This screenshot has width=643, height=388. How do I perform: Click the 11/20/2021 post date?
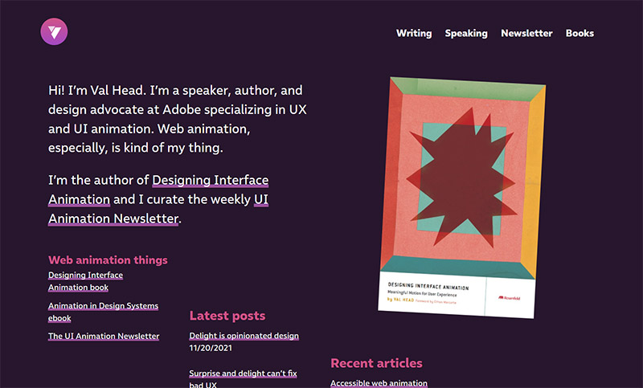click(x=211, y=348)
